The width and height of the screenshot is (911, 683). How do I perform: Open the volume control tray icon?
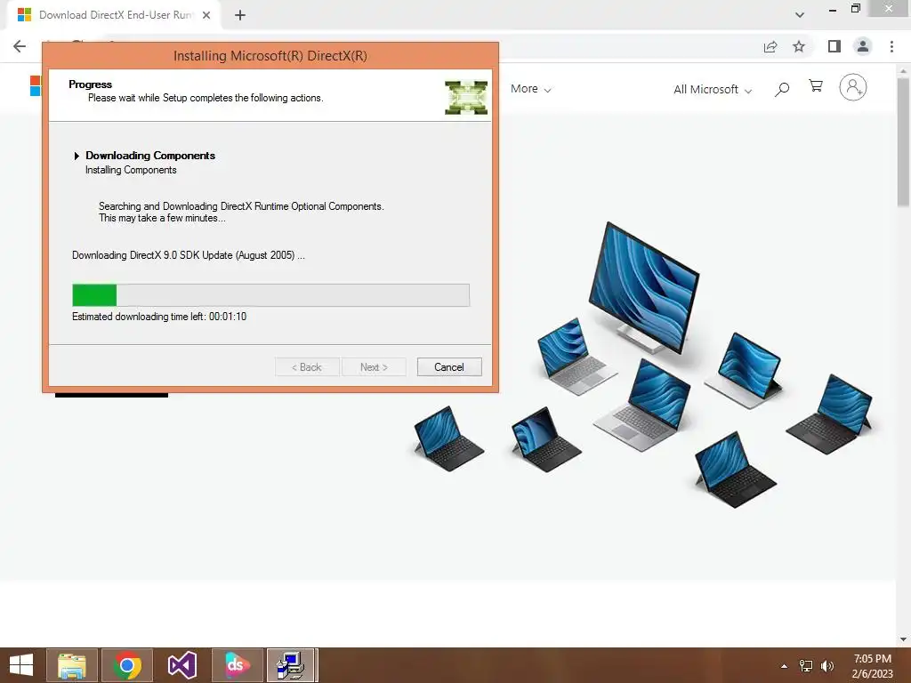(827, 666)
